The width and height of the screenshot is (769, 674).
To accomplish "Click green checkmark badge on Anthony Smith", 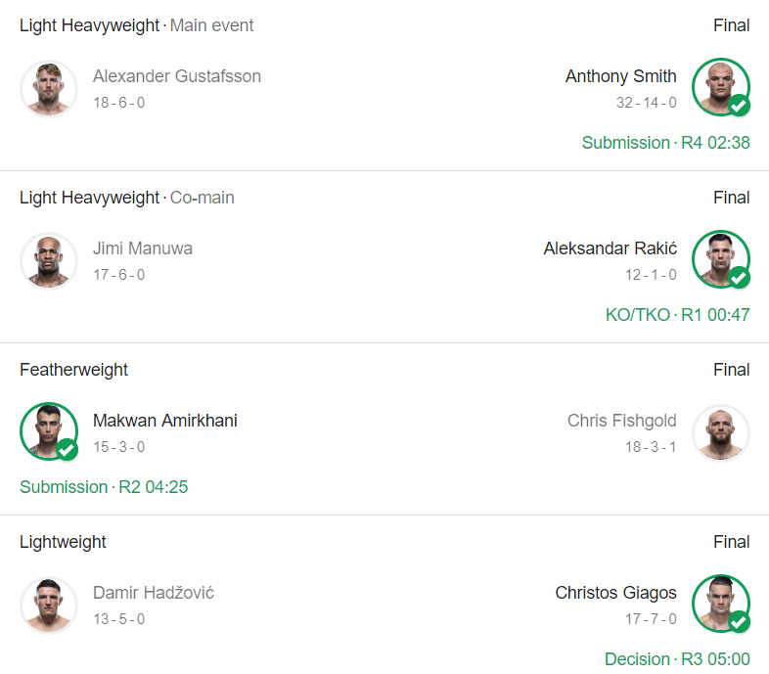I will pyautogui.click(x=739, y=106).
